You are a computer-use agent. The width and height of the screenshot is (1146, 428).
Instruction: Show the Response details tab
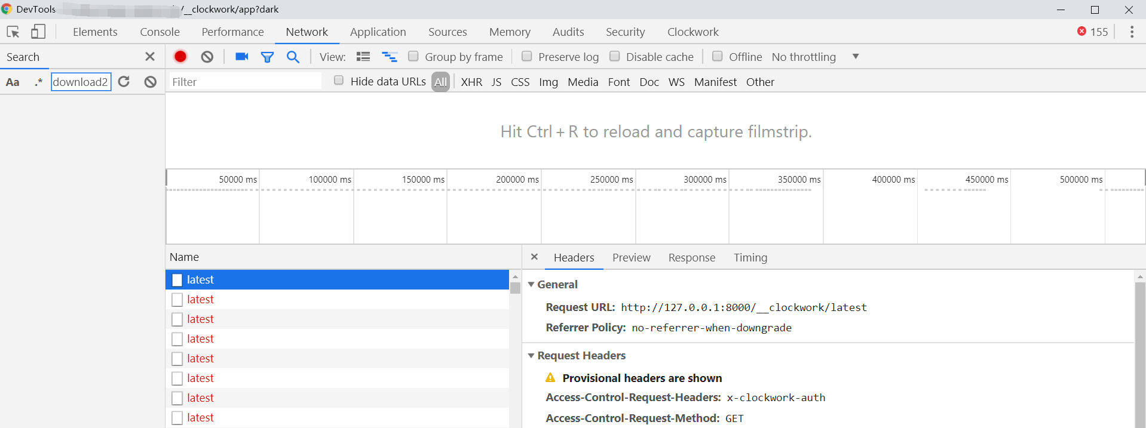(691, 257)
